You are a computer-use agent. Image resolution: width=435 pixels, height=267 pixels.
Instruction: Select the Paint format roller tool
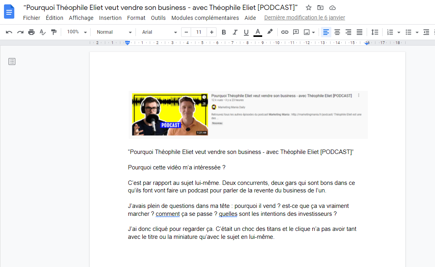point(54,32)
